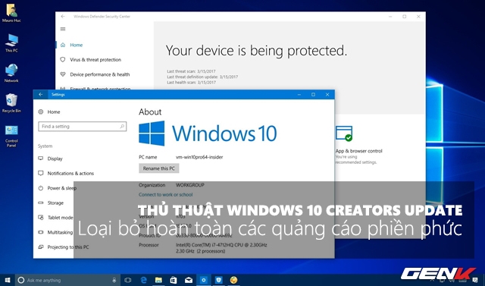The height and width of the screenshot is (286, 485).
Task: Click the App & browser control icon
Action: (344, 134)
